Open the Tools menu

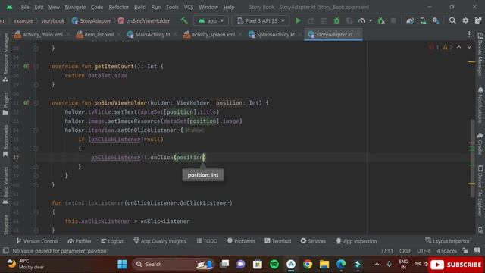(172, 7)
